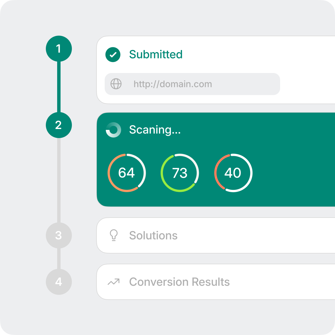Select step 1 circle in the stepper
This screenshot has width=335, height=335.
(x=59, y=49)
